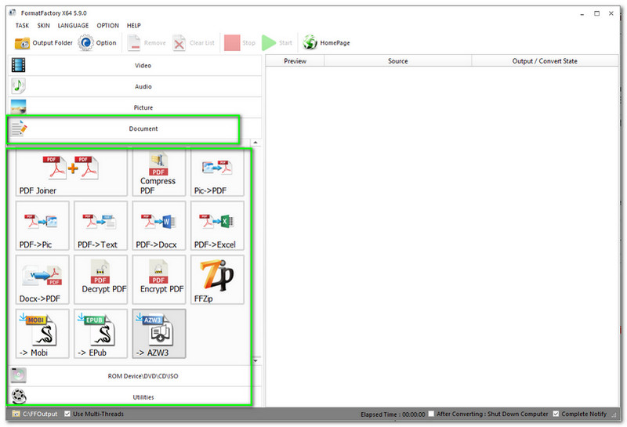Expand the Utilities category
This screenshot has height=427, width=627.
click(x=135, y=397)
